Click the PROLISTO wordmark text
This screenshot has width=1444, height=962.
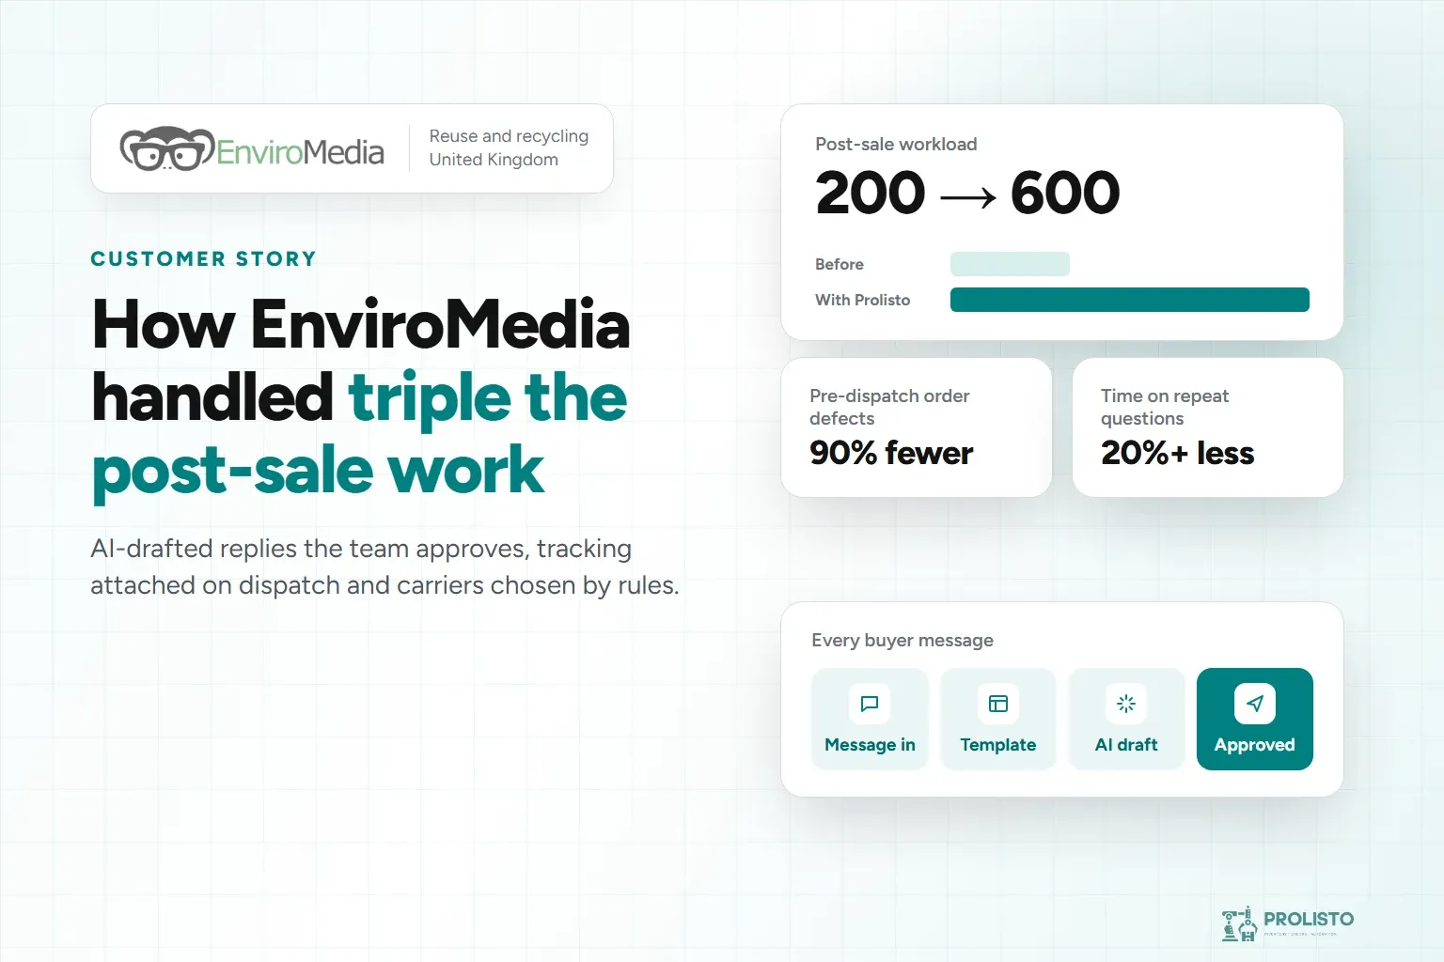(x=1309, y=919)
